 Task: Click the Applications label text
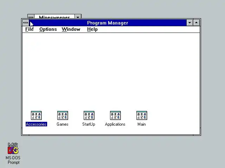115,124
